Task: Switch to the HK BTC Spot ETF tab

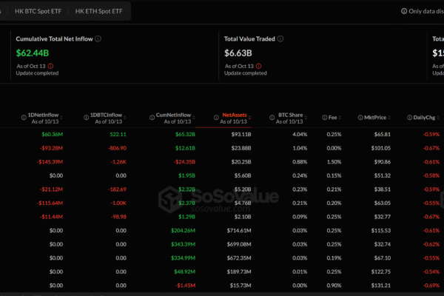Action: pos(38,11)
